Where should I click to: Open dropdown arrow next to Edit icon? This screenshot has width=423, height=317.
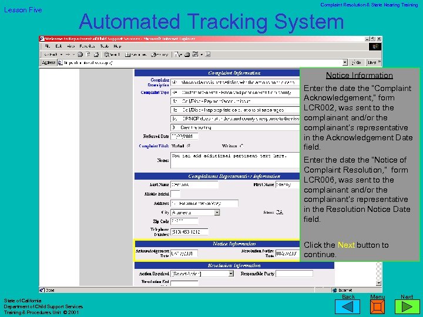[x=202, y=55]
